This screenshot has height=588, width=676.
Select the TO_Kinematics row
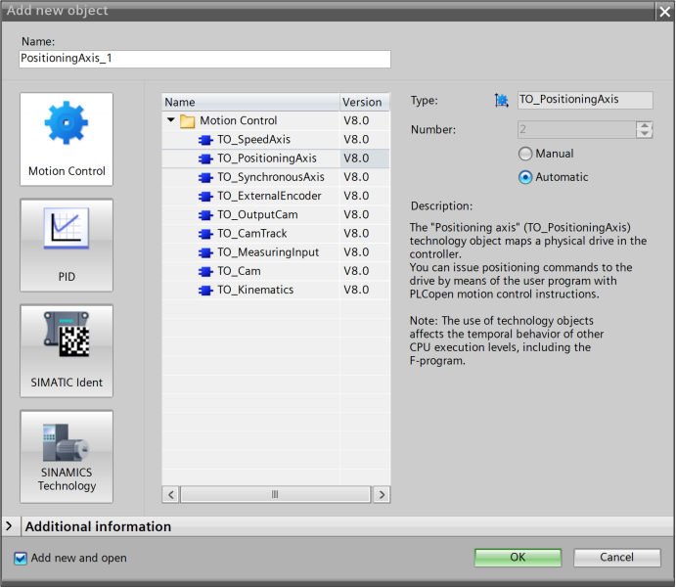coord(276,291)
